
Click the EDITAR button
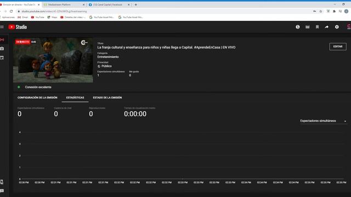(338, 47)
